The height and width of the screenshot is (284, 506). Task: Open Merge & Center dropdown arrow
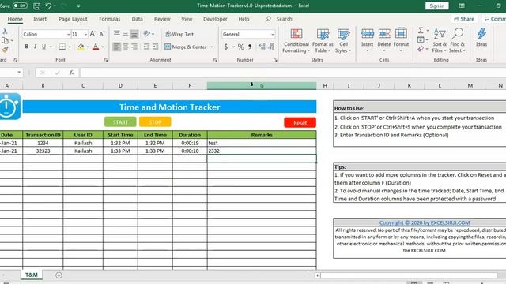[x=212, y=47]
